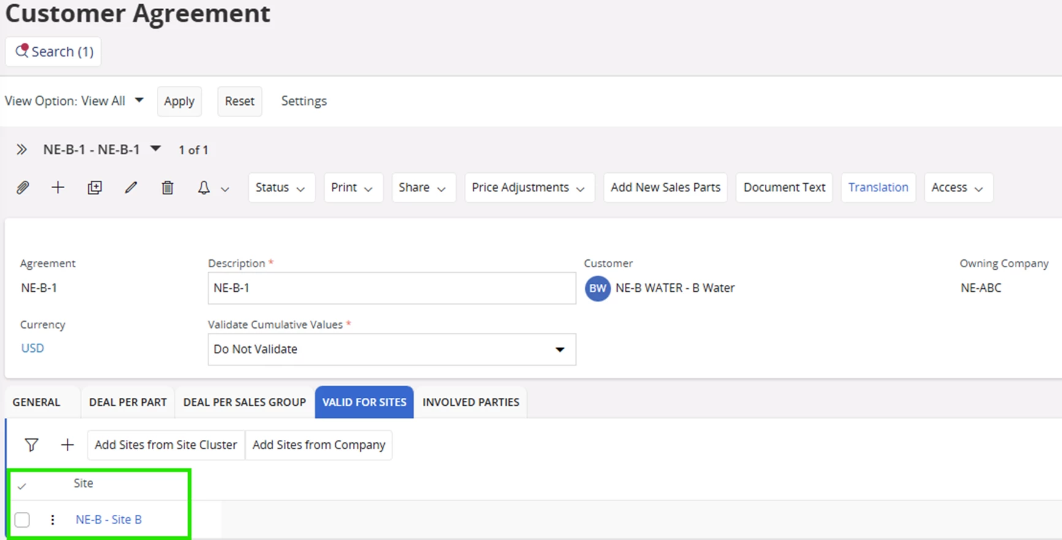The width and height of the screenshot is (1062, 540).
Task: Open the Status dropdown menu
Action: point(281,188)
